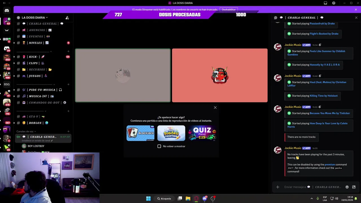Viewport: 361px width, 203px height.
Task: Open 'Honestly by V A E L O R A' link
Action: coord(325,65)
